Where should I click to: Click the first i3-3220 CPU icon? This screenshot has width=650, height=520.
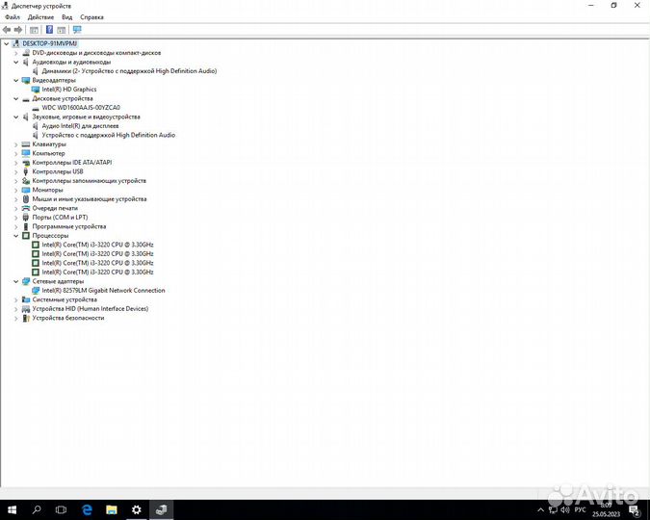click(x=36, y=245)
